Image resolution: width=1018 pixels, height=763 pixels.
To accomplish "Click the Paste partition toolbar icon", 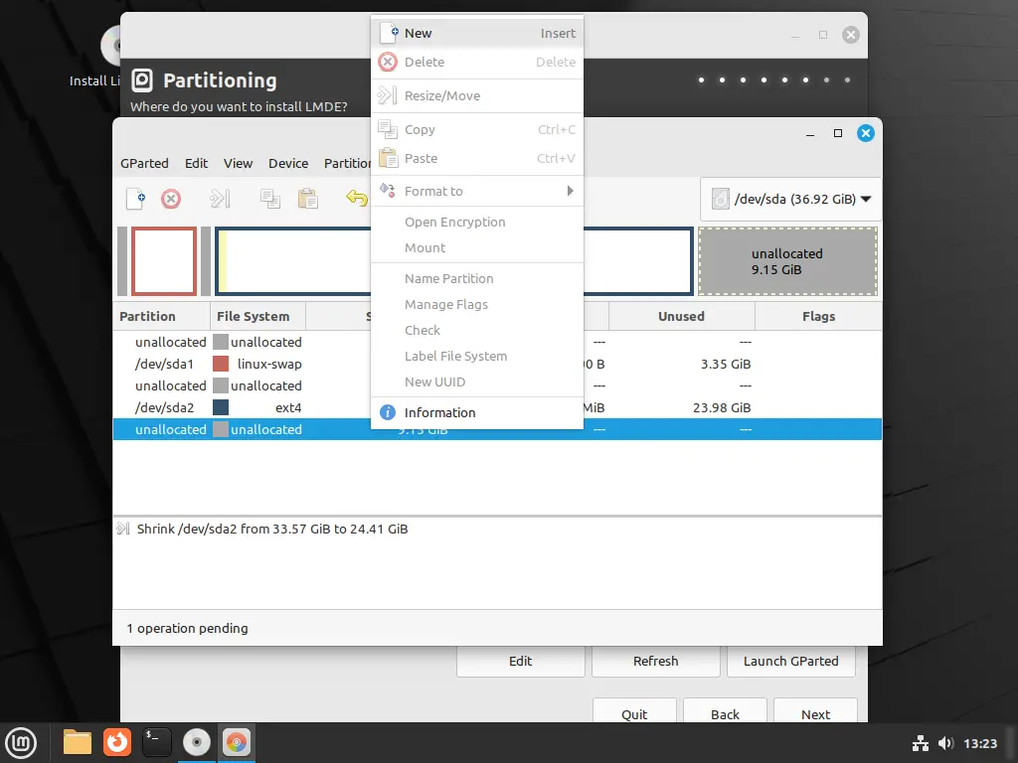I will click(308, 199).
